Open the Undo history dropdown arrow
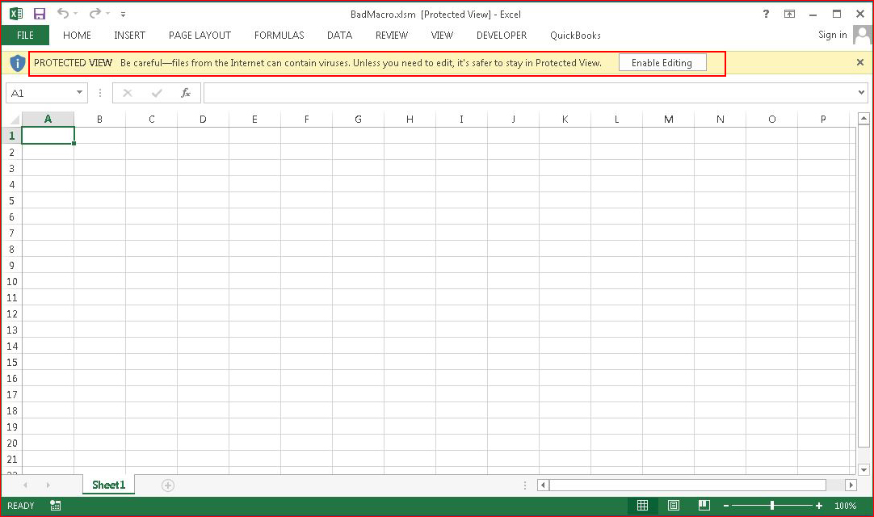 [75, 14]
